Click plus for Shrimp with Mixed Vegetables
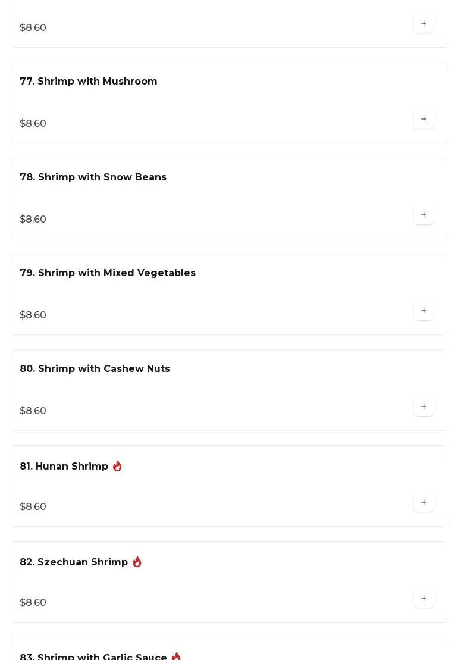This screenshot has width=458, height=660. (x=424, y=311)
